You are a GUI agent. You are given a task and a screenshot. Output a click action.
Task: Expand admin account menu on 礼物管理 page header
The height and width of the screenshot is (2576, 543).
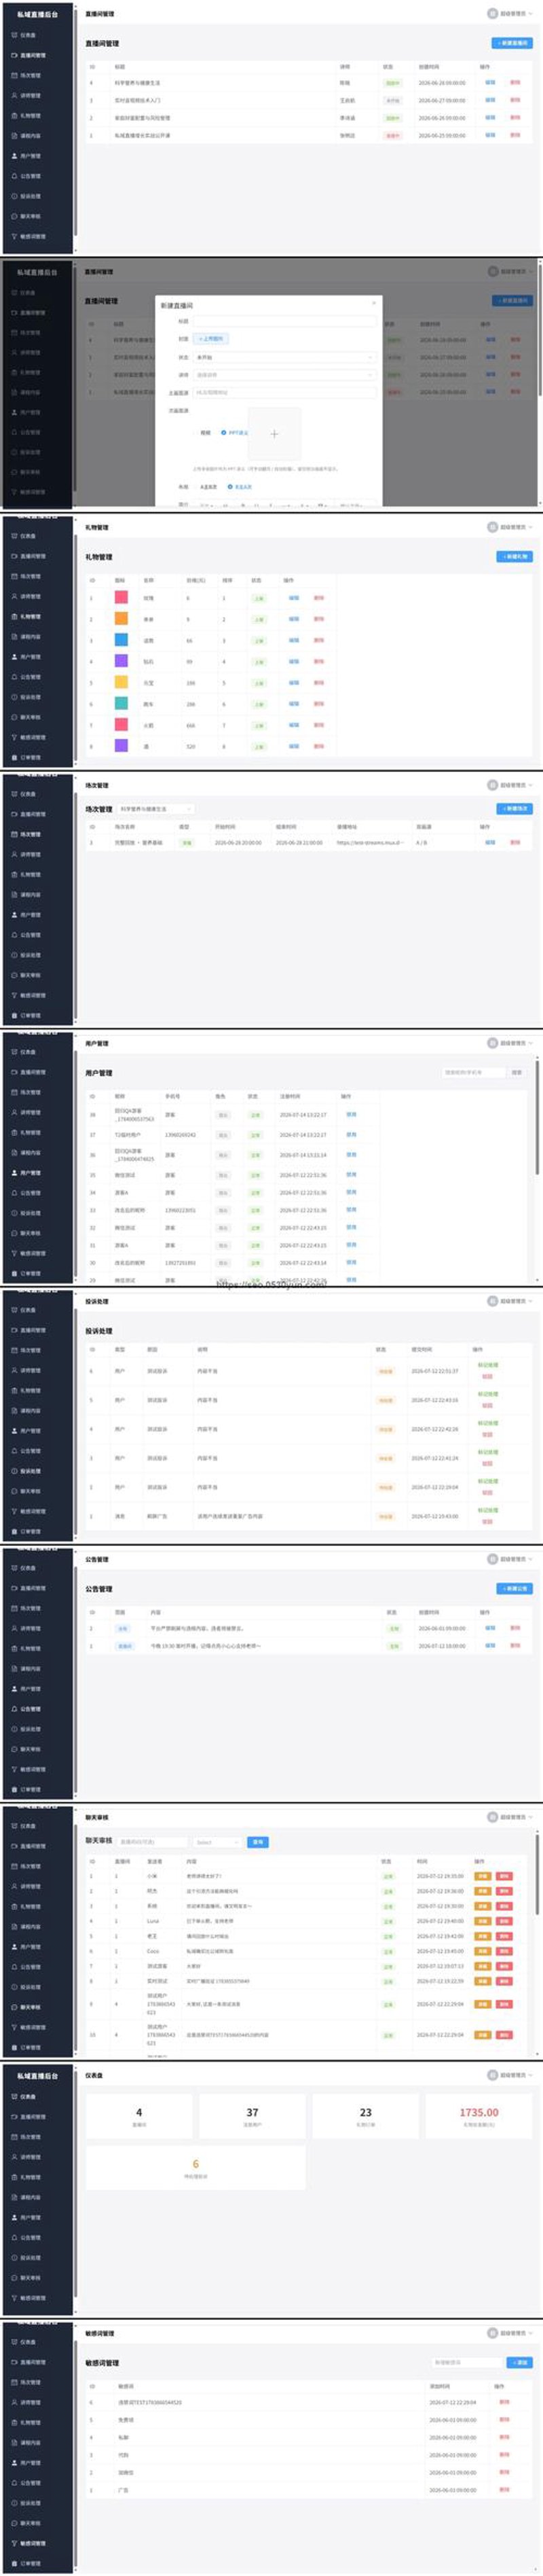pyautogui.click(x=510, y=527)
